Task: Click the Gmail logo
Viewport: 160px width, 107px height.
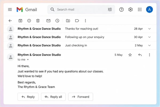Action: tap(27, 10)
